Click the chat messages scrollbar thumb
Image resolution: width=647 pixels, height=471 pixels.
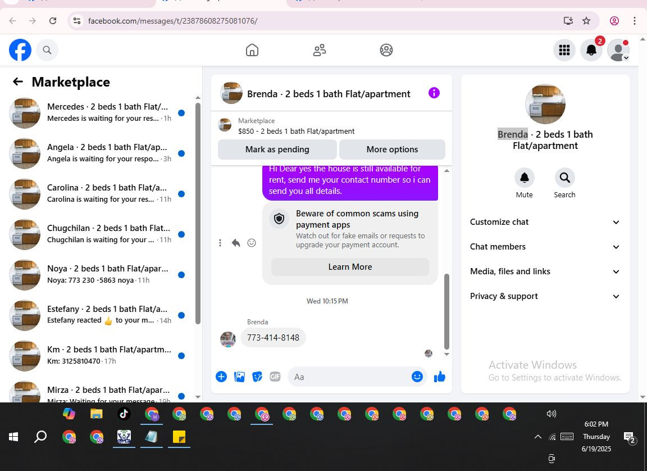(x=446, y=312)
